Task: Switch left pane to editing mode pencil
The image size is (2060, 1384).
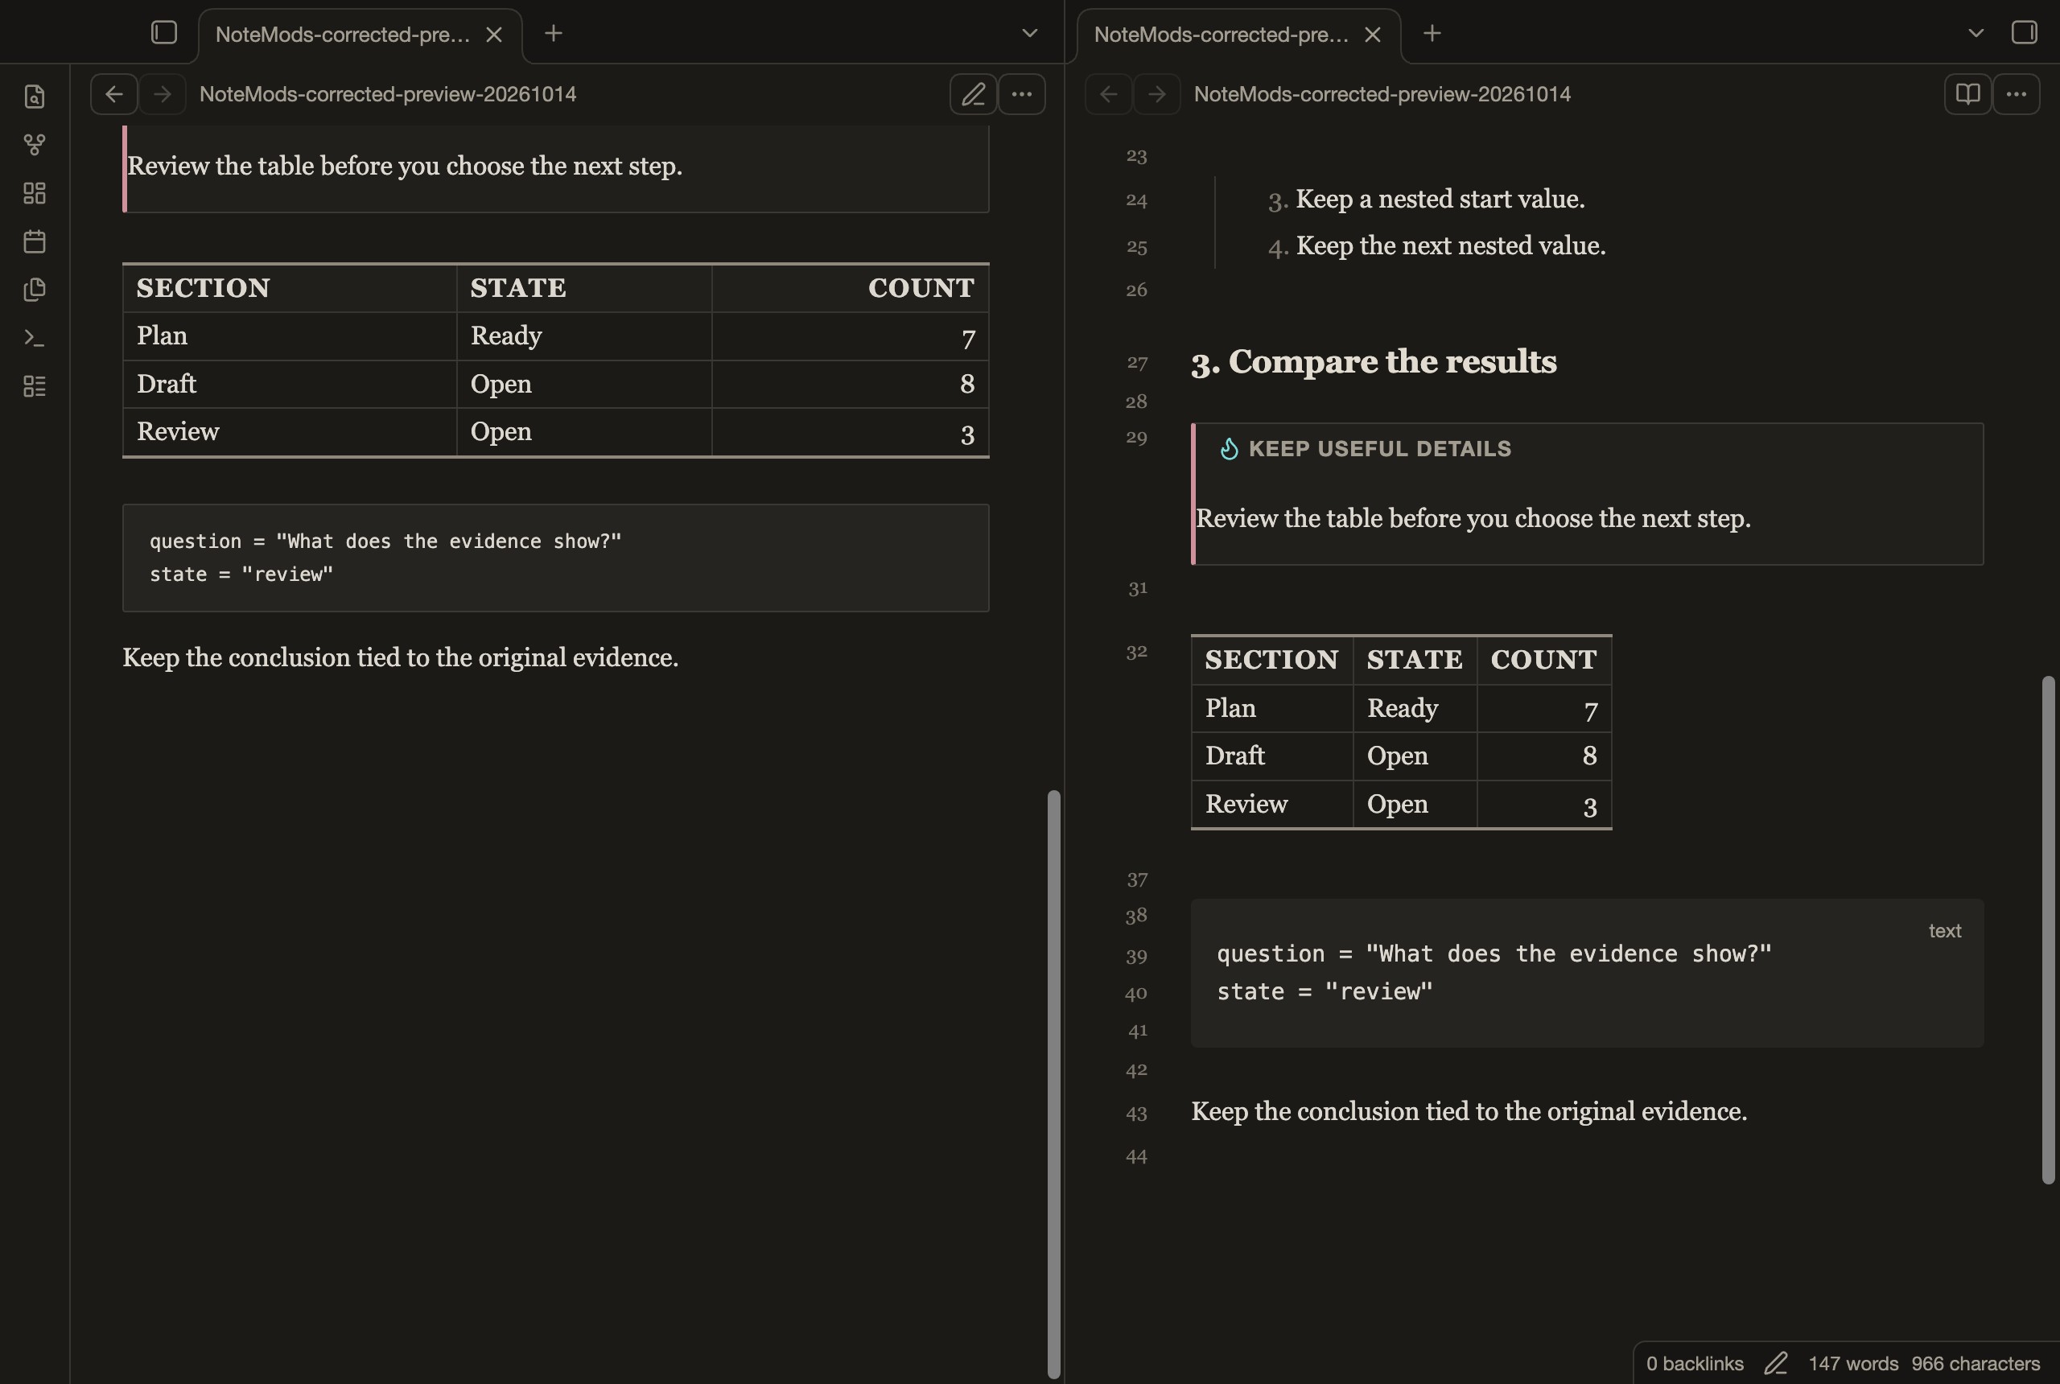Action: (x=973, y=93)
